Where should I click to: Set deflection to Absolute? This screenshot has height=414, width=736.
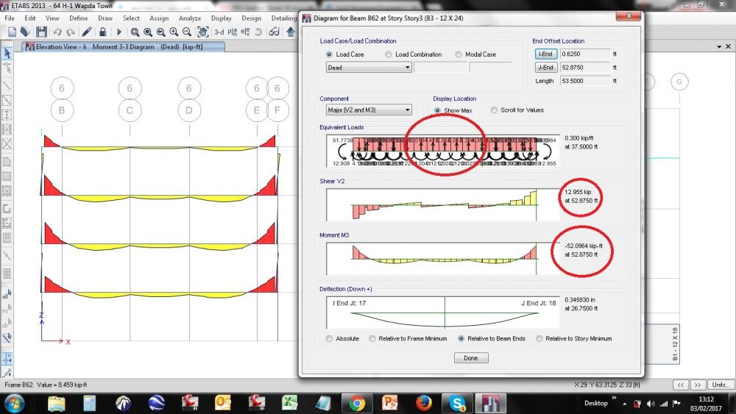329,338
